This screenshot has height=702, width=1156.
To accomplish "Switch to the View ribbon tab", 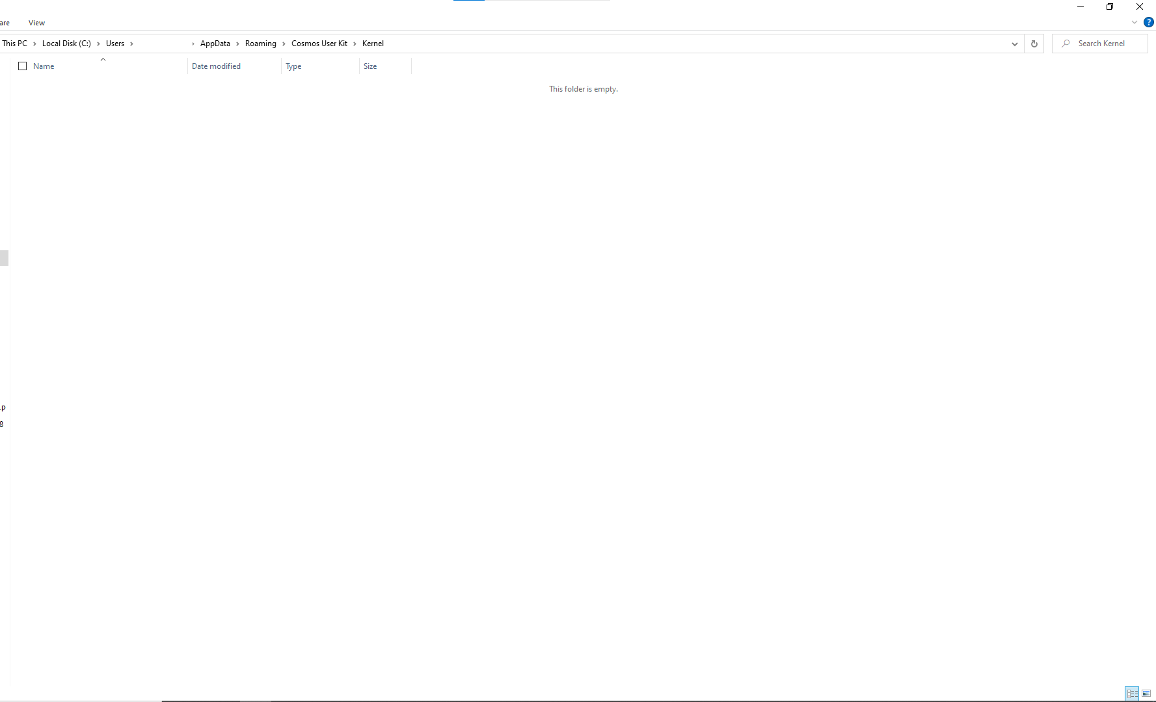I will point(36,22).
